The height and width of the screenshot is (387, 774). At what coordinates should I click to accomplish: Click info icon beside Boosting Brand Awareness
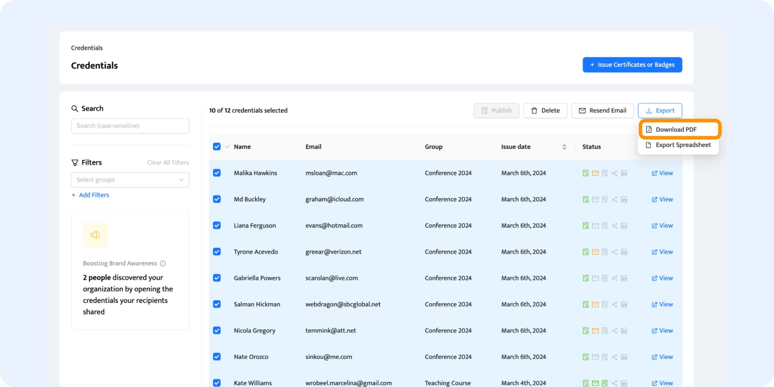tap(163, 264)
